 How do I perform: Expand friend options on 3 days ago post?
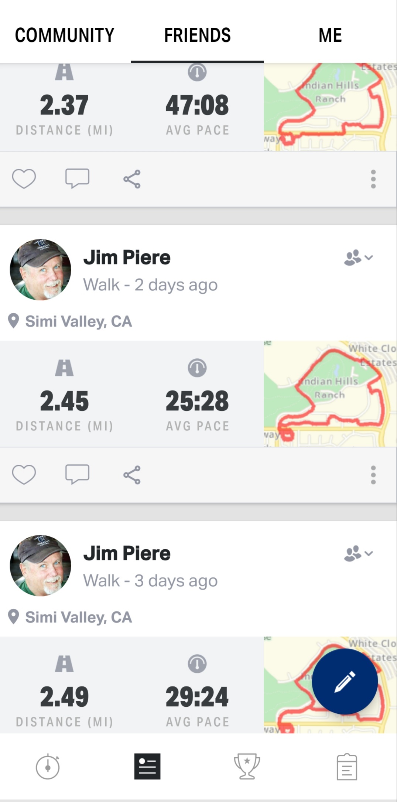point(358,553)
